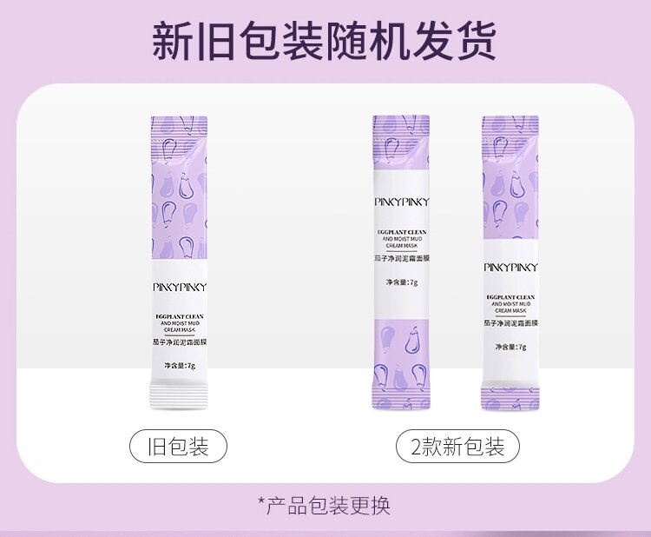
Task: Click 净含量:7g text on rightmost sachet
Action: tap(510, 347)
